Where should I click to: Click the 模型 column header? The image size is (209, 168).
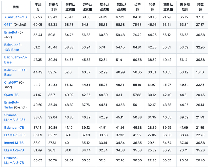16,7
